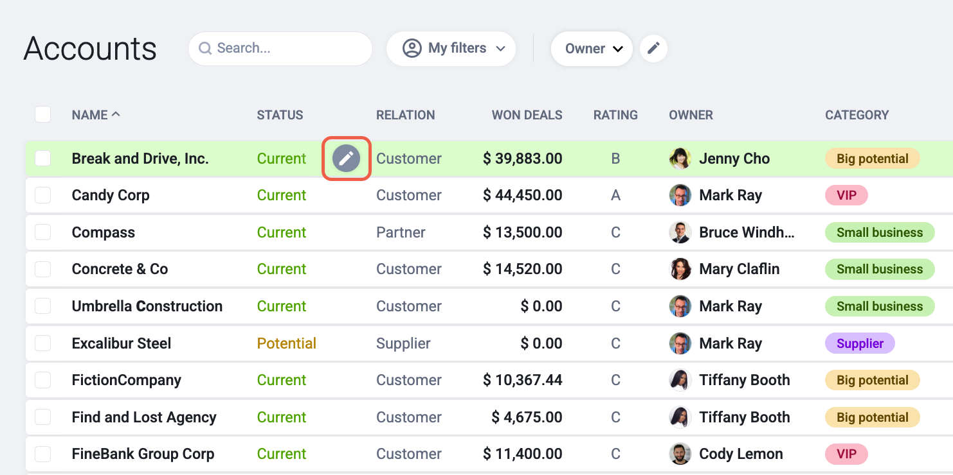Screen dimensions: 953x475
Task: Click rating B for Break and Drive
Action: (x=615, y=159)
